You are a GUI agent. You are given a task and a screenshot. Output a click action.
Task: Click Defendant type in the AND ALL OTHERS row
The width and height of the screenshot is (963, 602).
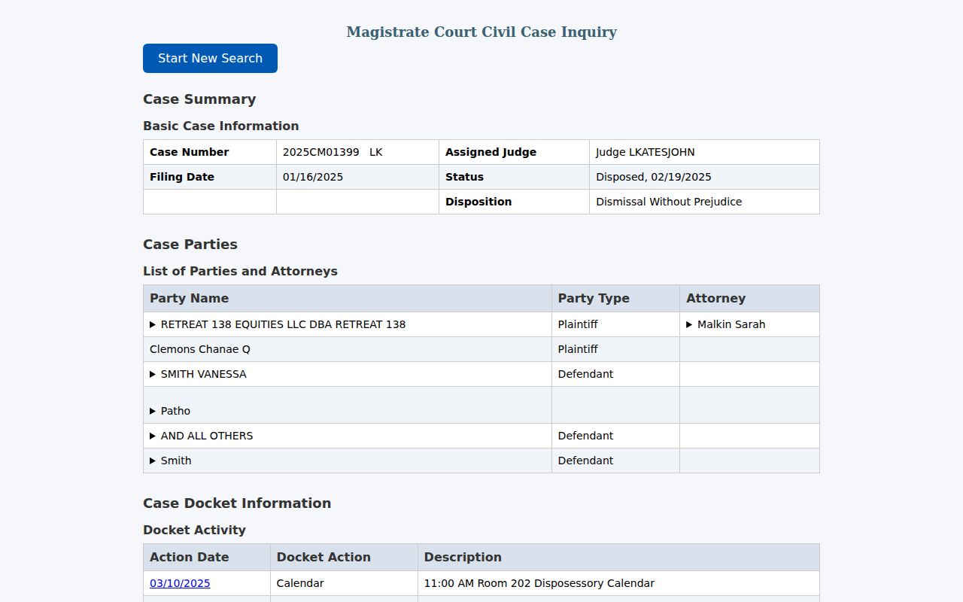click(x=585, y=436)
